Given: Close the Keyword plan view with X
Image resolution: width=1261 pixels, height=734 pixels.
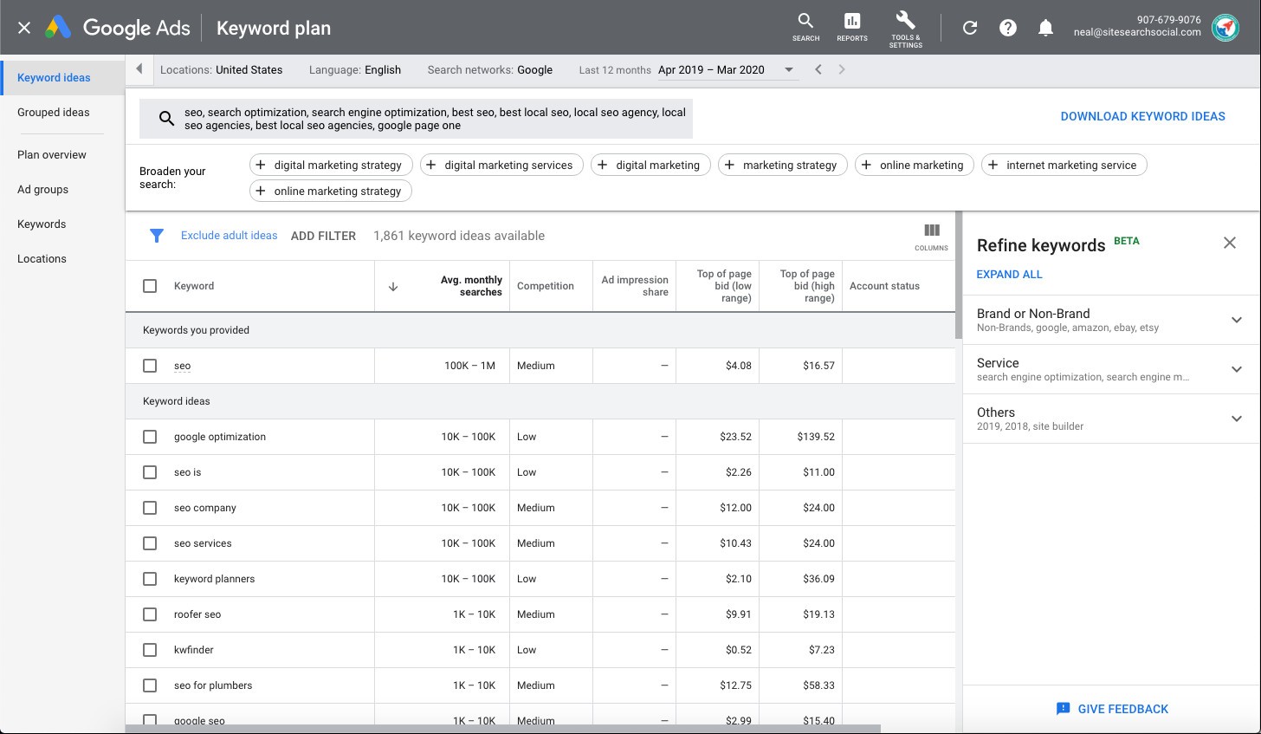Looking at the screenshot, I should [x=24, y=28].
